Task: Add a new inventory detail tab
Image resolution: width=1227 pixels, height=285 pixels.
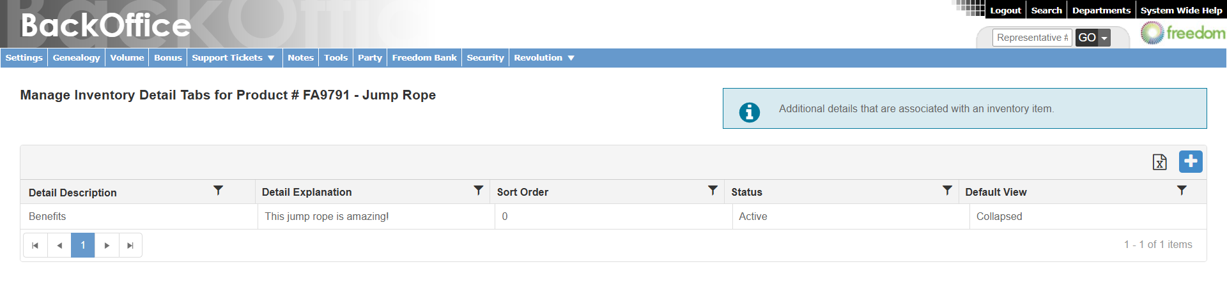Action: click(x=1191, y=161)
